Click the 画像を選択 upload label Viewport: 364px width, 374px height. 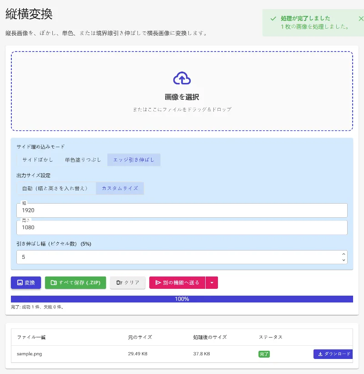(182, 97)
